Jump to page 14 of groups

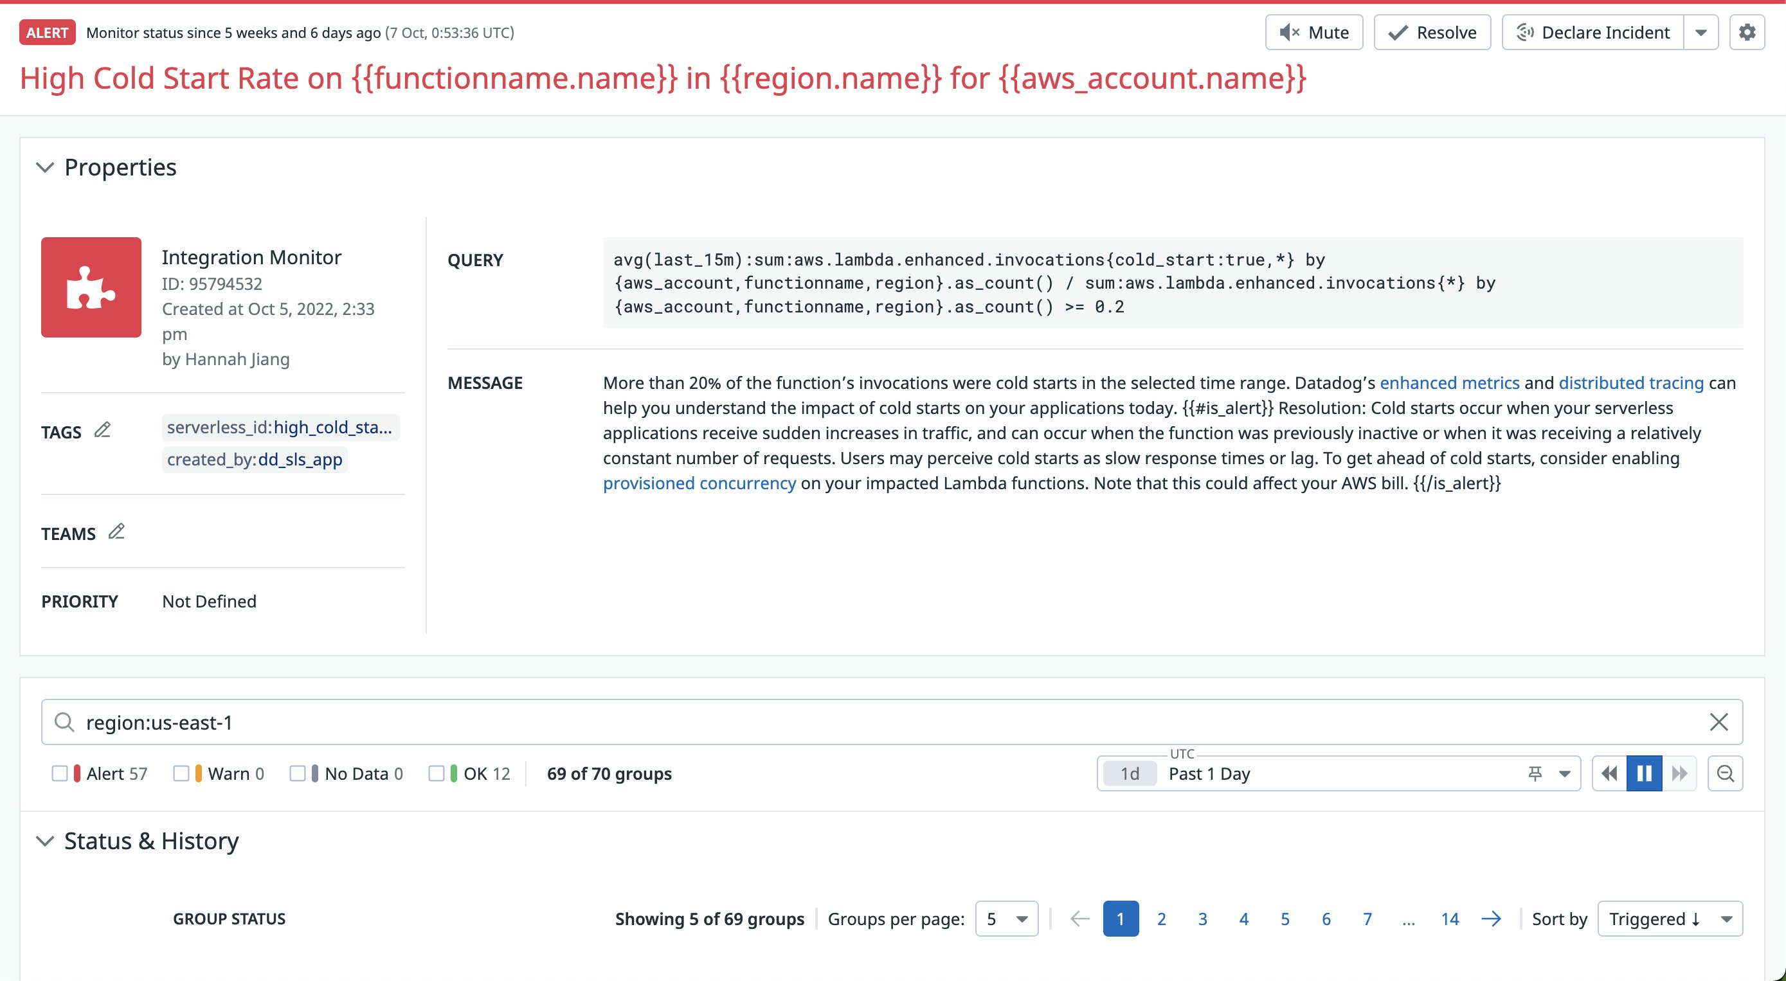pyautogui.click(x=1449, y=919)
